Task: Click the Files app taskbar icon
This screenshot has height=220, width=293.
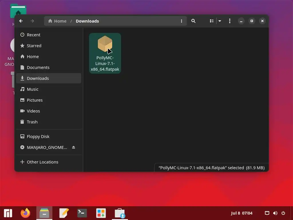Action: 44,213
